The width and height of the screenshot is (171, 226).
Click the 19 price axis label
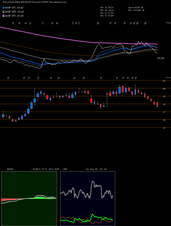[x=164, y=97]
